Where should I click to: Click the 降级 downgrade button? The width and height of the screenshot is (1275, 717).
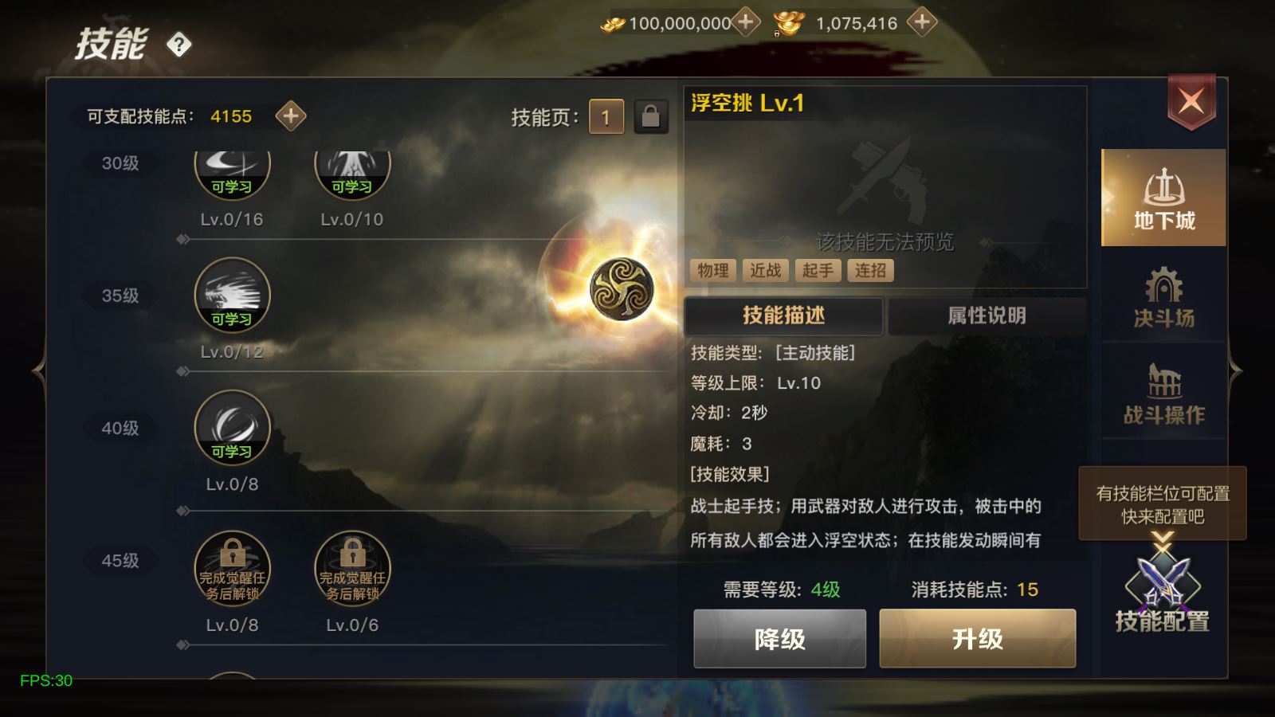779,639
